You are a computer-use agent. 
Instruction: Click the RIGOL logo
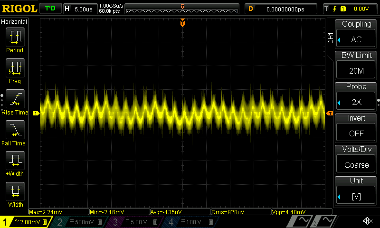19,9
